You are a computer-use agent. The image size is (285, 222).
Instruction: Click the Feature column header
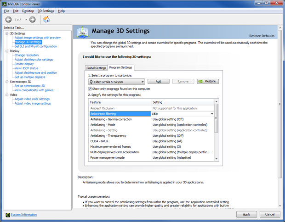pyautogui.click(x=120, y=102)
